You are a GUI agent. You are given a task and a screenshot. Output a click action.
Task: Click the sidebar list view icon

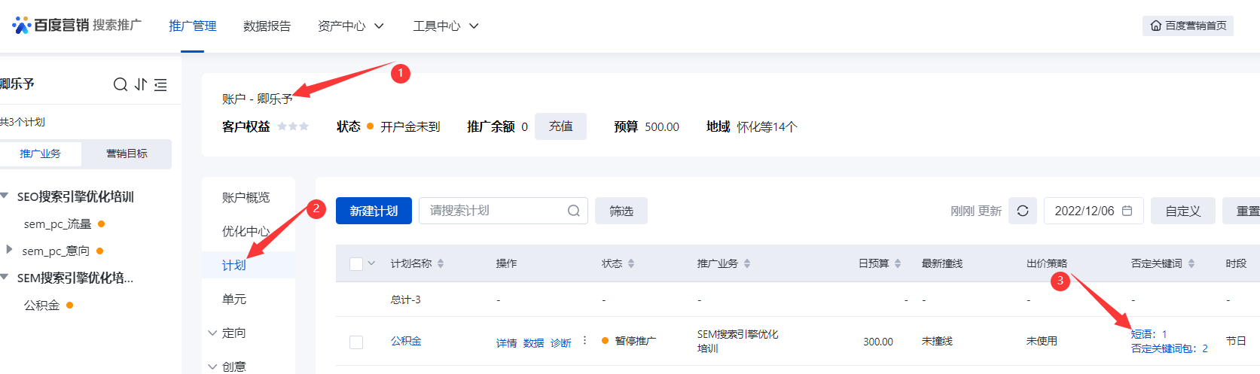point(160,84)
